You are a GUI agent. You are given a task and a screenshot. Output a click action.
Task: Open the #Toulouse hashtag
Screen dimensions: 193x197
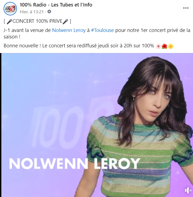[x=102, y=30]
